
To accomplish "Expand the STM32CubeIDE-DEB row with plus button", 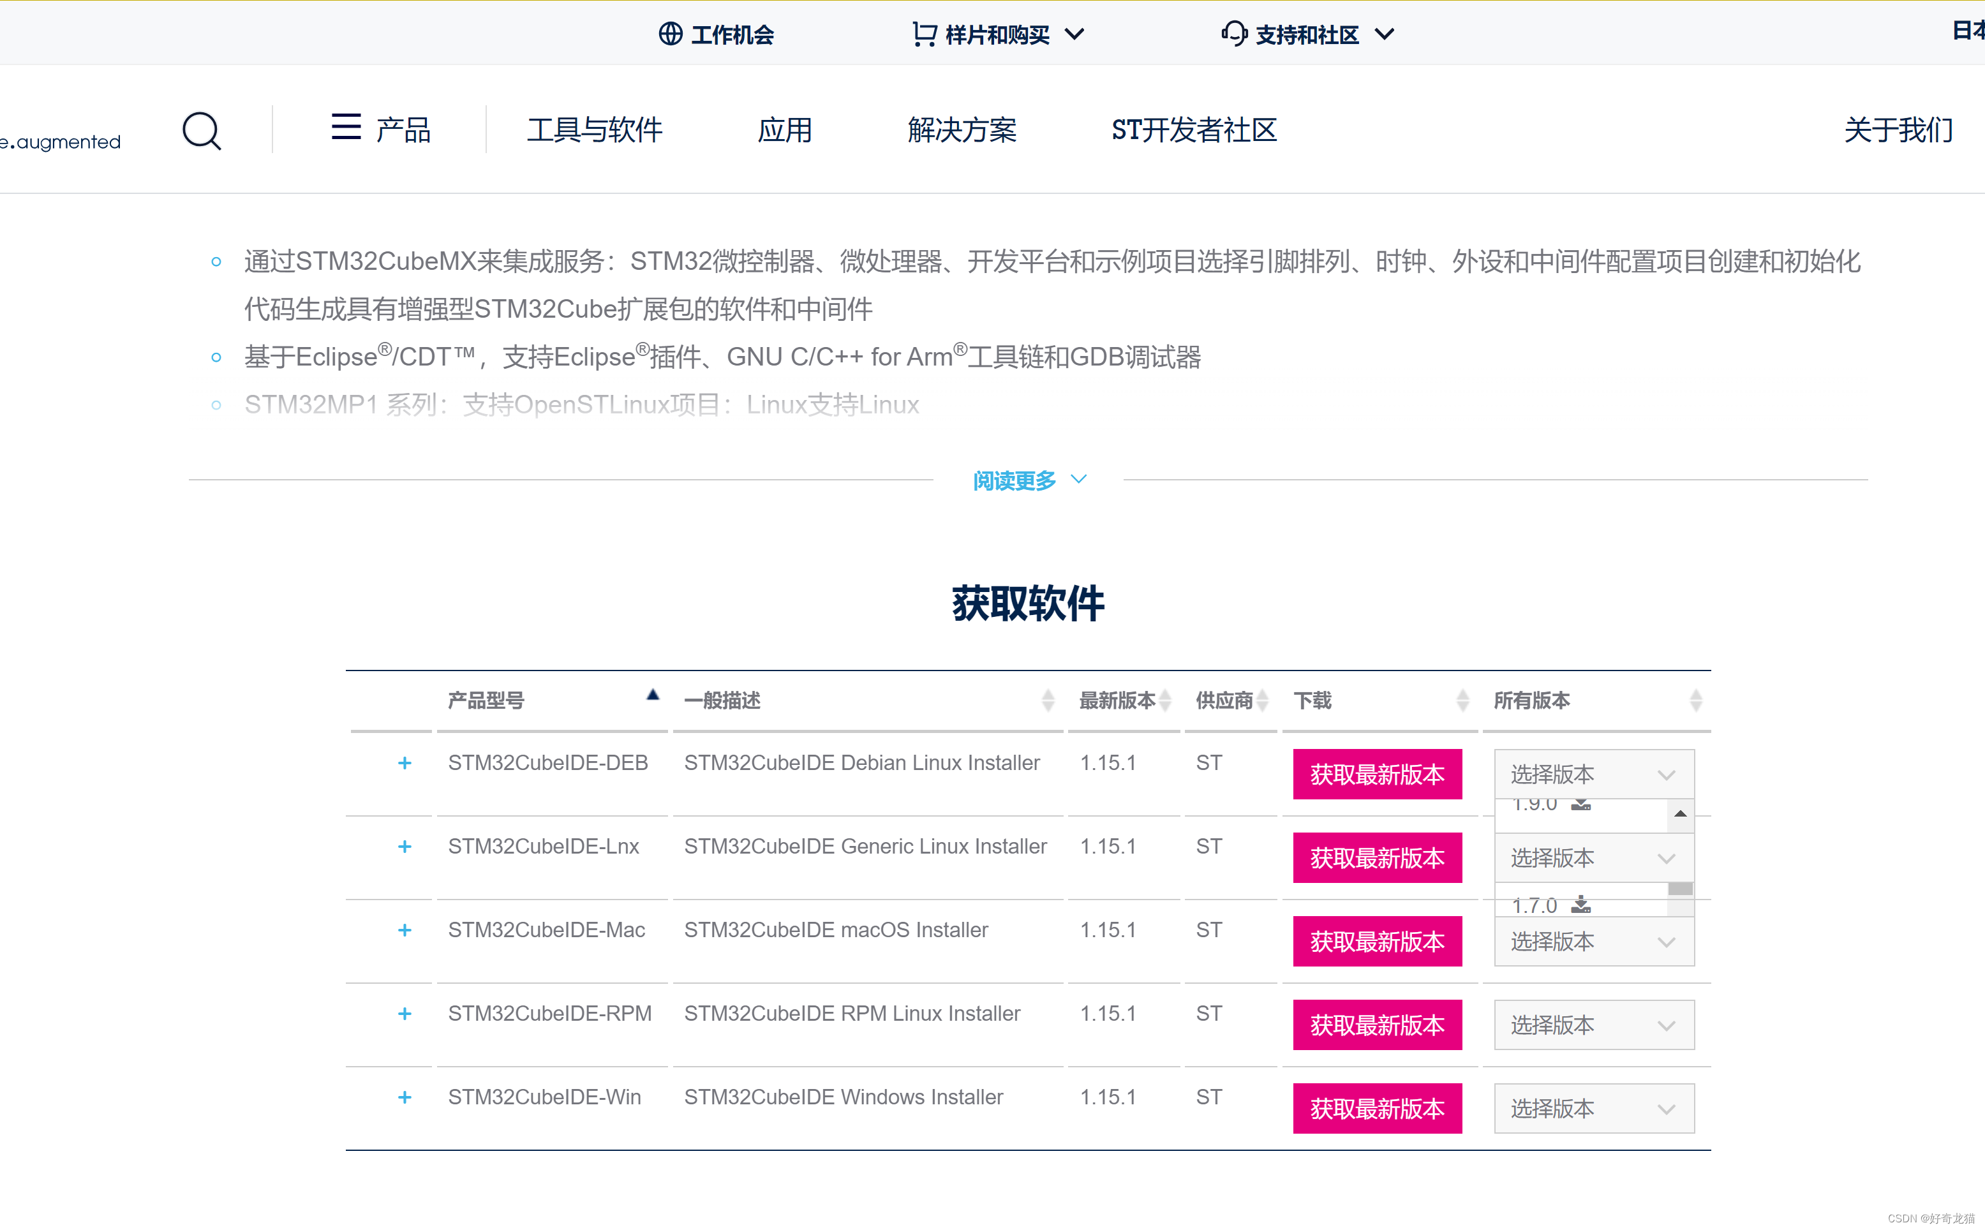I will click(x=405, y=763).
